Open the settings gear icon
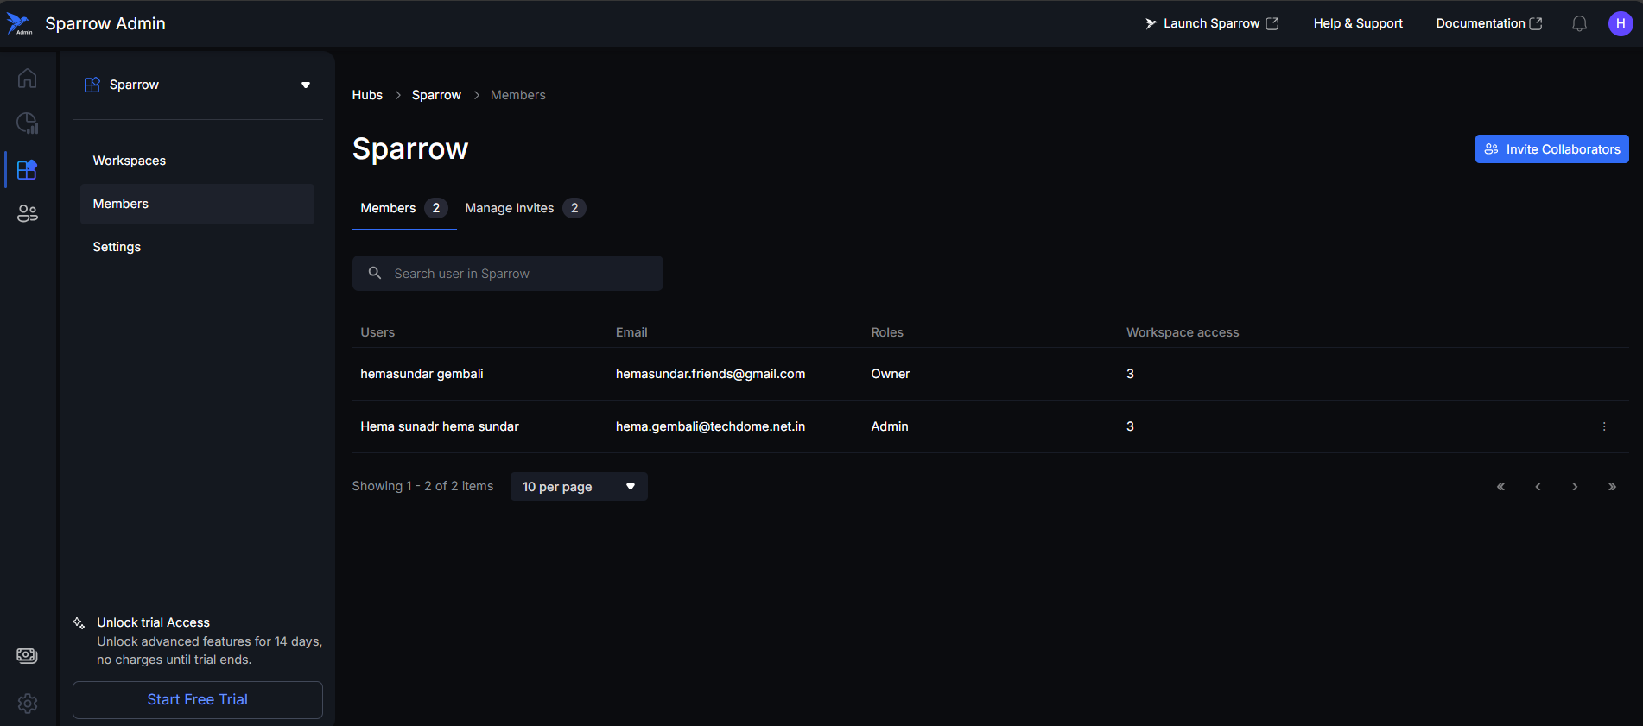This screenshot has width=1643, height=726. (x=27, y=703)
